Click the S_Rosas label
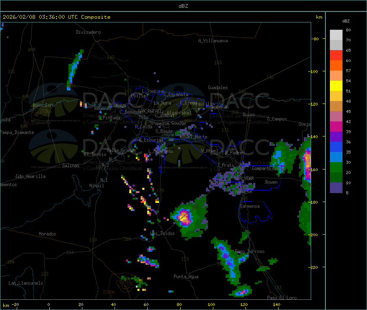The height and width of the screenshot is (310, 367). tap(164, 131)
